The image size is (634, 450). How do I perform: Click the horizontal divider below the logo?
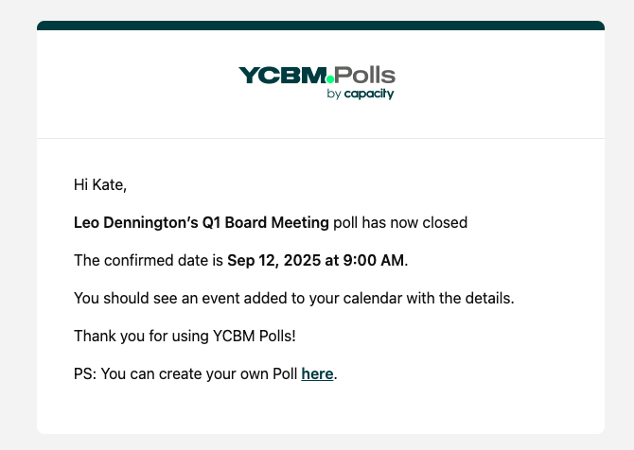pos(320,139)
